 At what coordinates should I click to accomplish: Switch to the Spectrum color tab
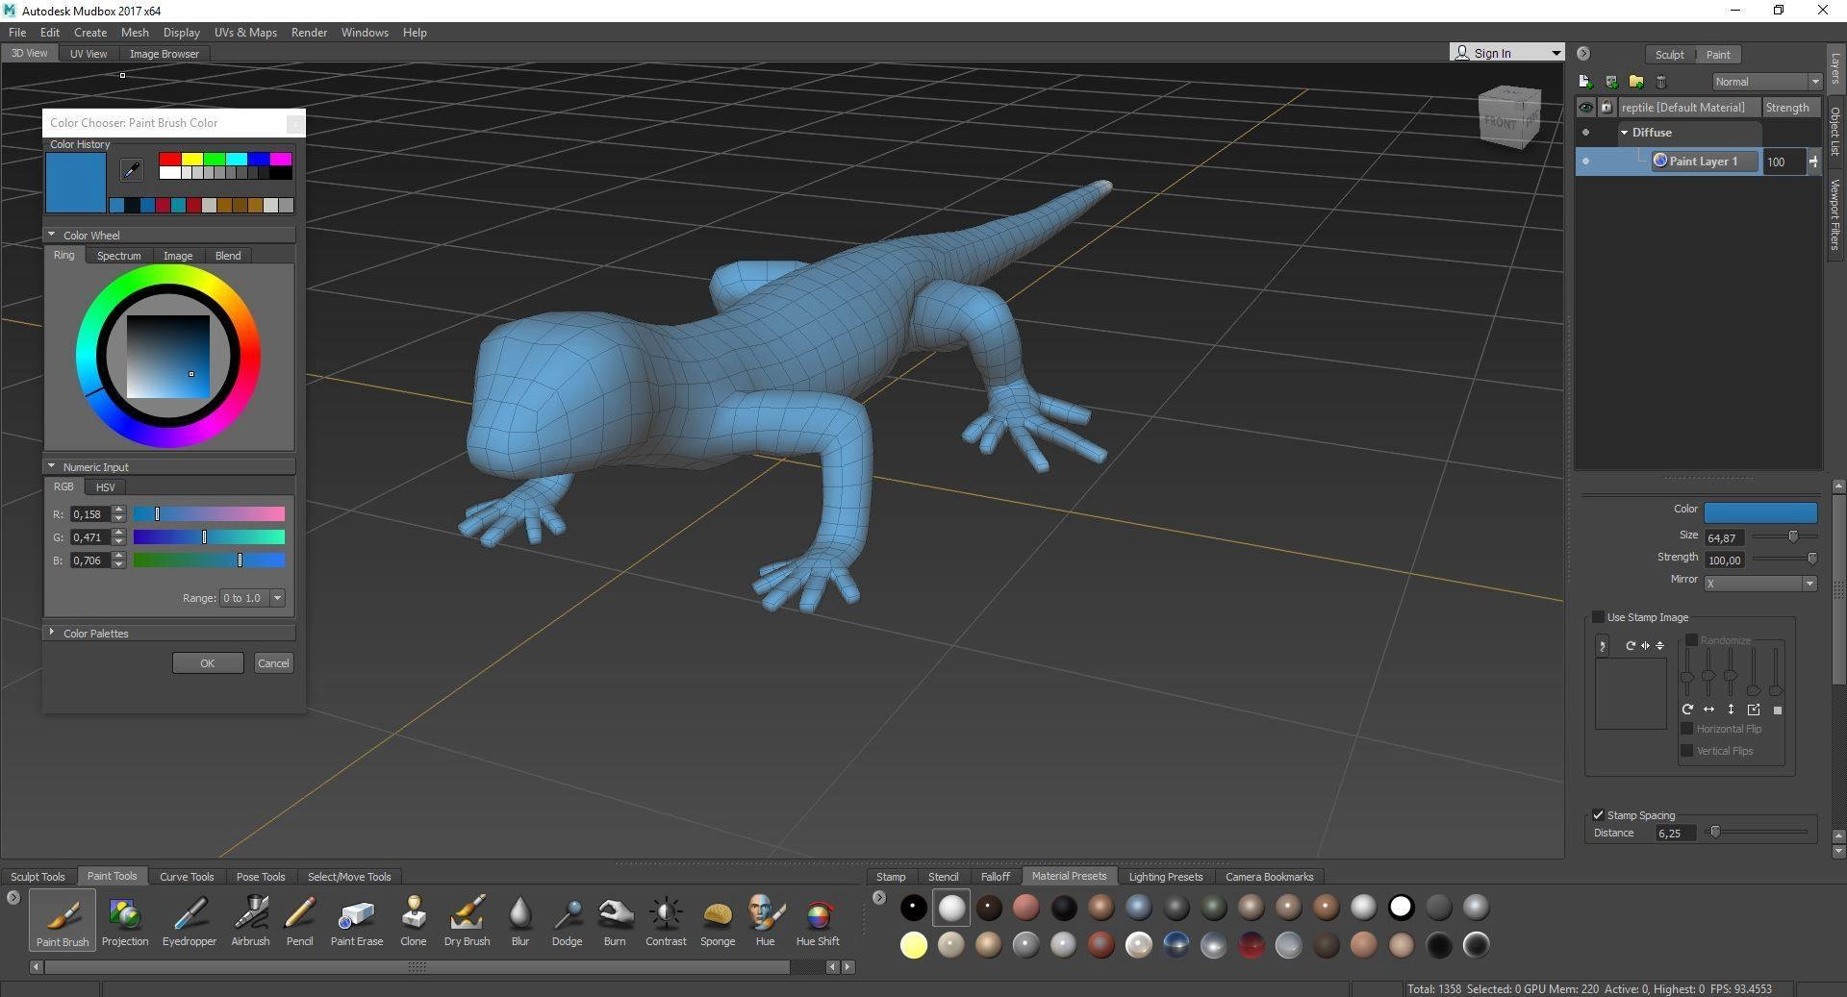[x=119, y=256]
